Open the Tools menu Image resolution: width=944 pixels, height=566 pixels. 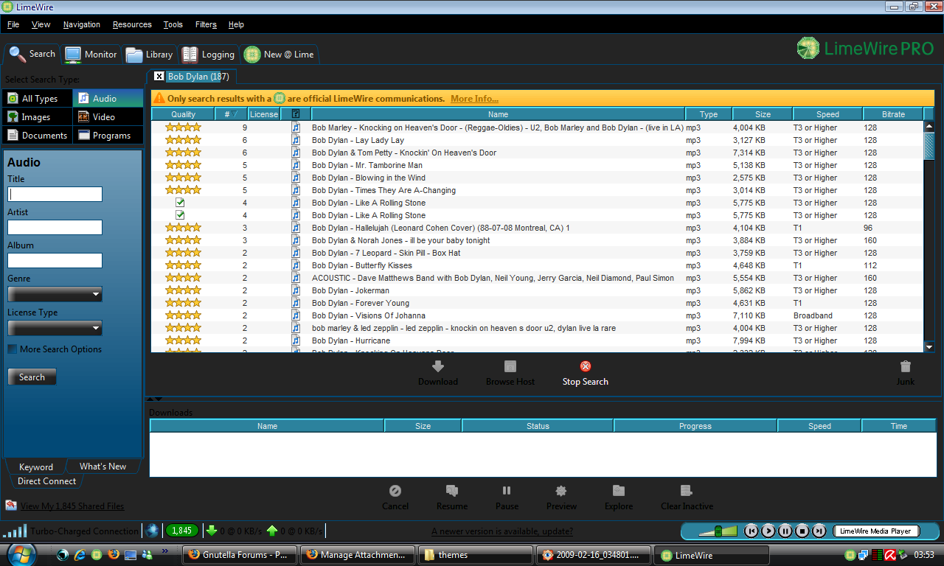[173, 24]
